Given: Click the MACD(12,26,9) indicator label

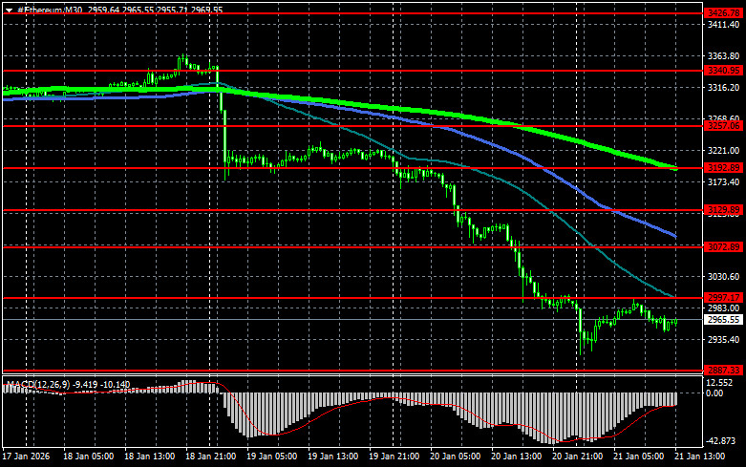Looking at the screenshot, I should pos(38,384).
